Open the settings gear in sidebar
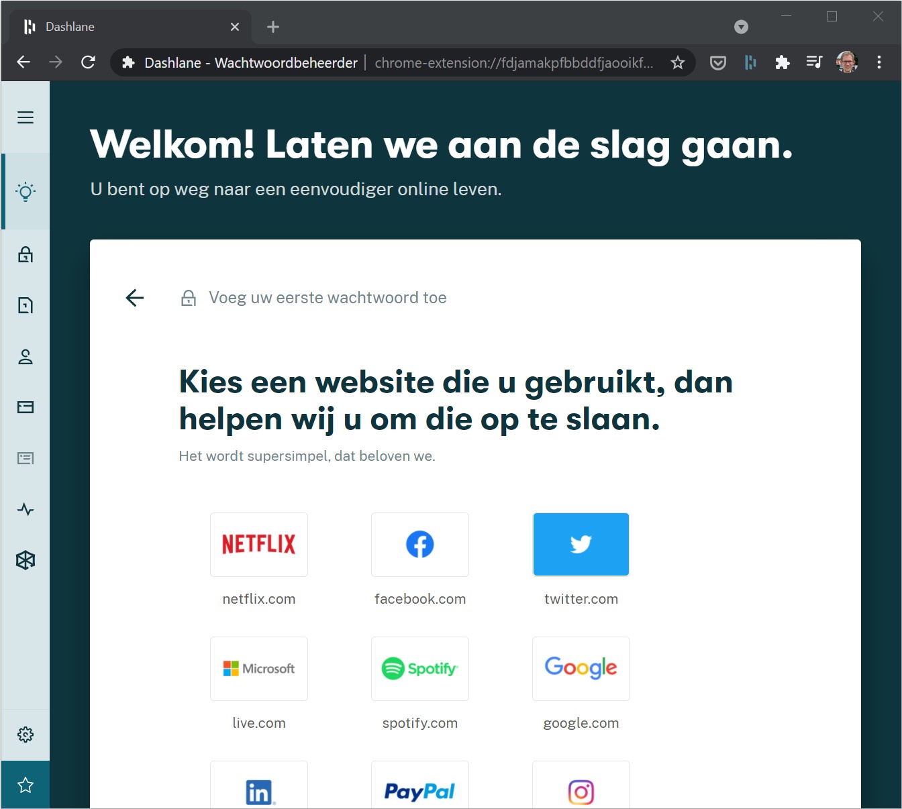902x809 pixels. [x=26, y=735]
